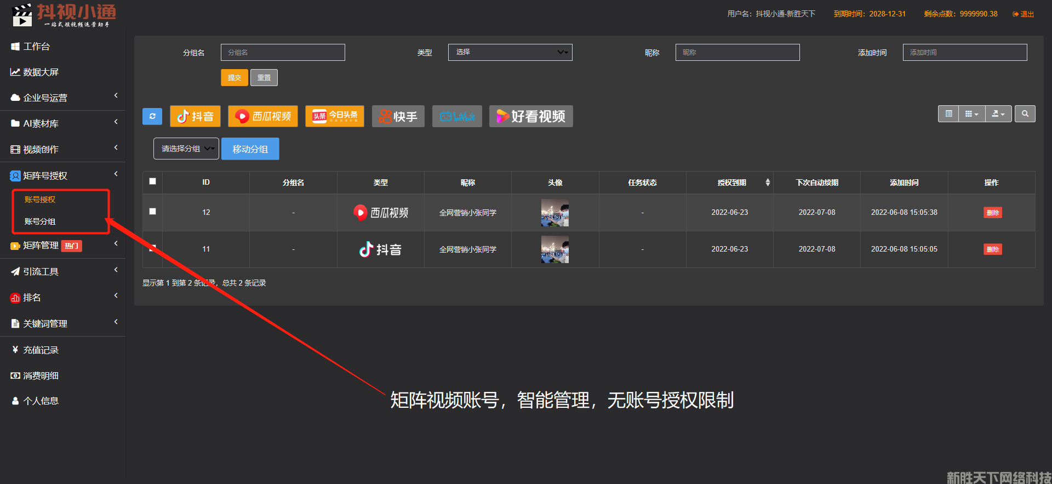Filter accounts by 快手 platform
Viewport: 1052px width, 484px height.
[x=398, y=116]
